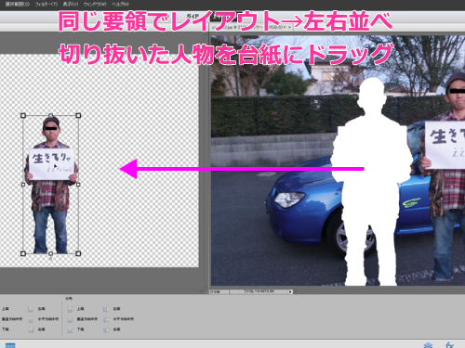Click the cut-out person layer on transparent canvas

pos(51,185)
